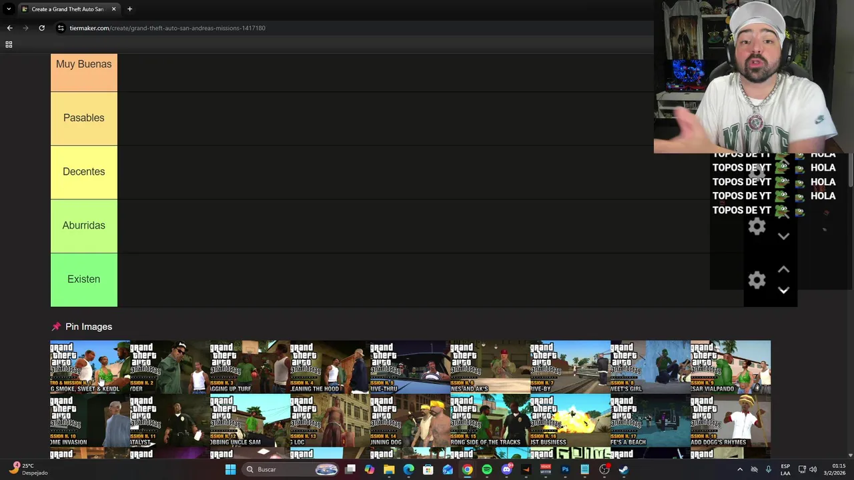Open the weather widget showing 25°C
This screenshot has height=480, width=854.
(28, 469)
